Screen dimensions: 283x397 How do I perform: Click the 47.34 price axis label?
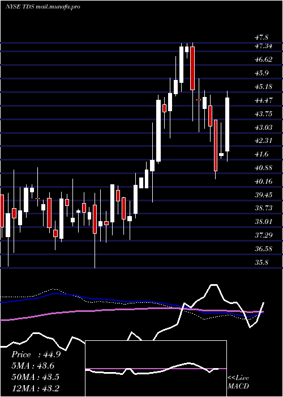(x=263, y=46)
